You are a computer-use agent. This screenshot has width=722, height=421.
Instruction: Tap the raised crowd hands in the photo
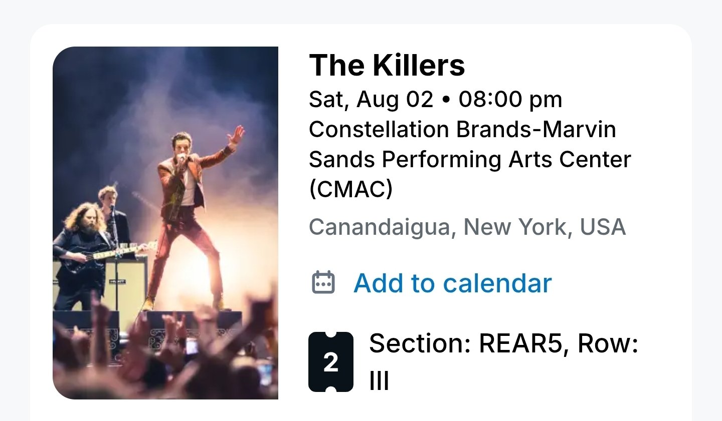pos(165,350)
